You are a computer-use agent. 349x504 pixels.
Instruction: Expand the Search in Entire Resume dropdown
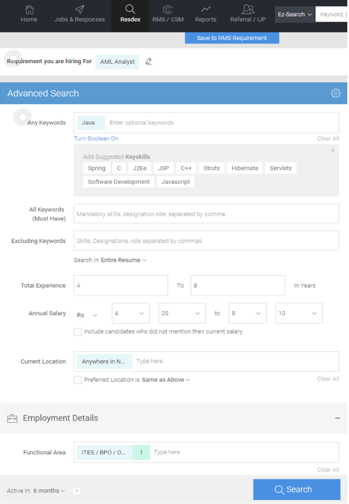point(124,260)
